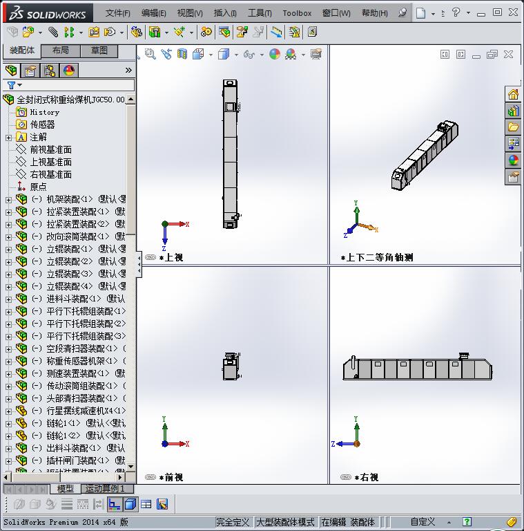Click the tree filter input field
The height and width of the screenshot is (531, 524).
click(x=78, y=85)
